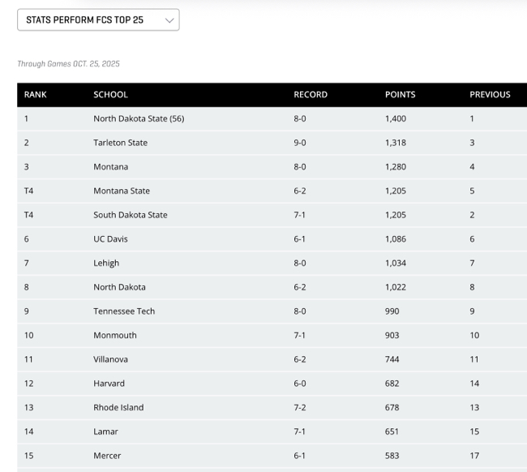The image size is (527, 472).
Task: Click the PREVIOUS column header
Action: pos(490,94)
